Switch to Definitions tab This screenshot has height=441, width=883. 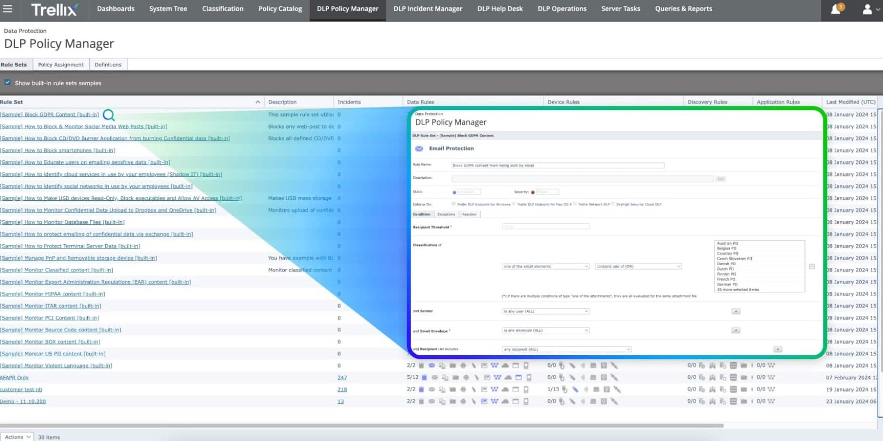tap(108, 64)
